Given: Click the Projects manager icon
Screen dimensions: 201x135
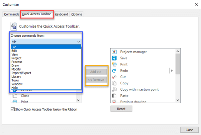Looking at the screenshot, I should click(114, 52).
